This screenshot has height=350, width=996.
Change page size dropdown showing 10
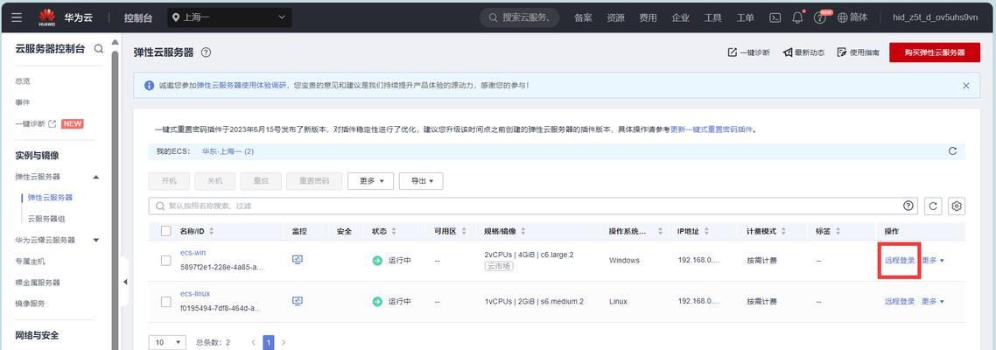pos(167,342)
